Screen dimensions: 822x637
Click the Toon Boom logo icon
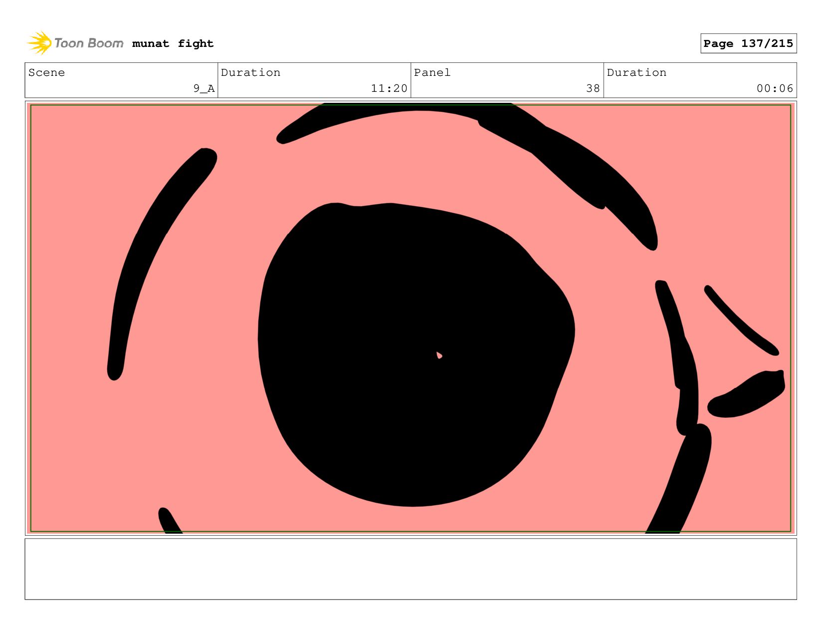(39, 43)
